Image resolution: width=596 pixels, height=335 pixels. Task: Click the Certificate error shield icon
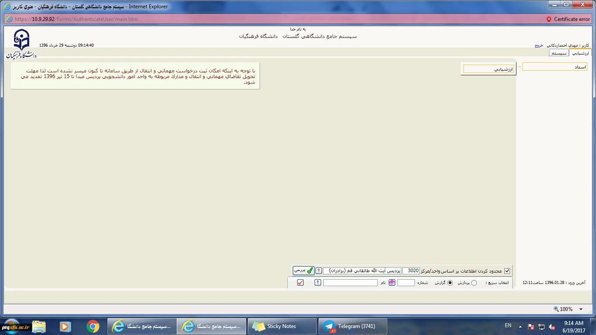point(549,19)
